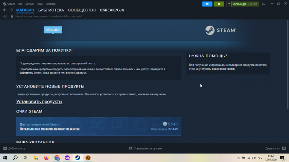
Task: Click the battery icon in the system tray
Action: pyautogui.click(x=243, y=158)
